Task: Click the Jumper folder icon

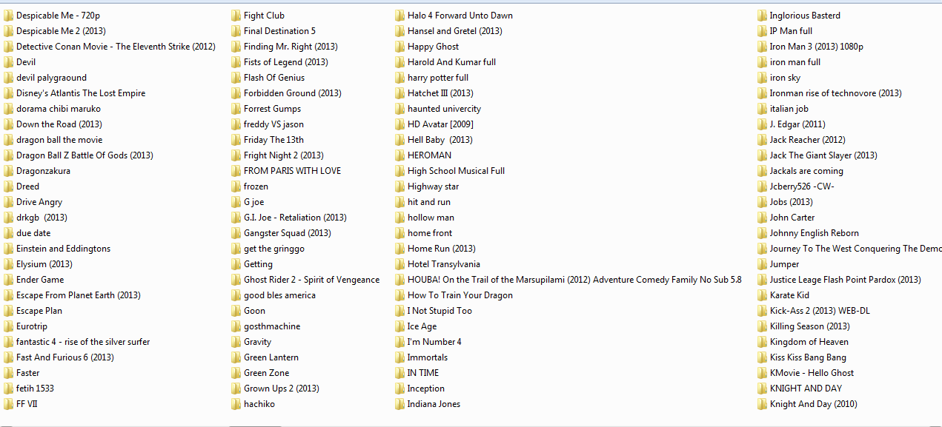Action: (x=762, y=264)
